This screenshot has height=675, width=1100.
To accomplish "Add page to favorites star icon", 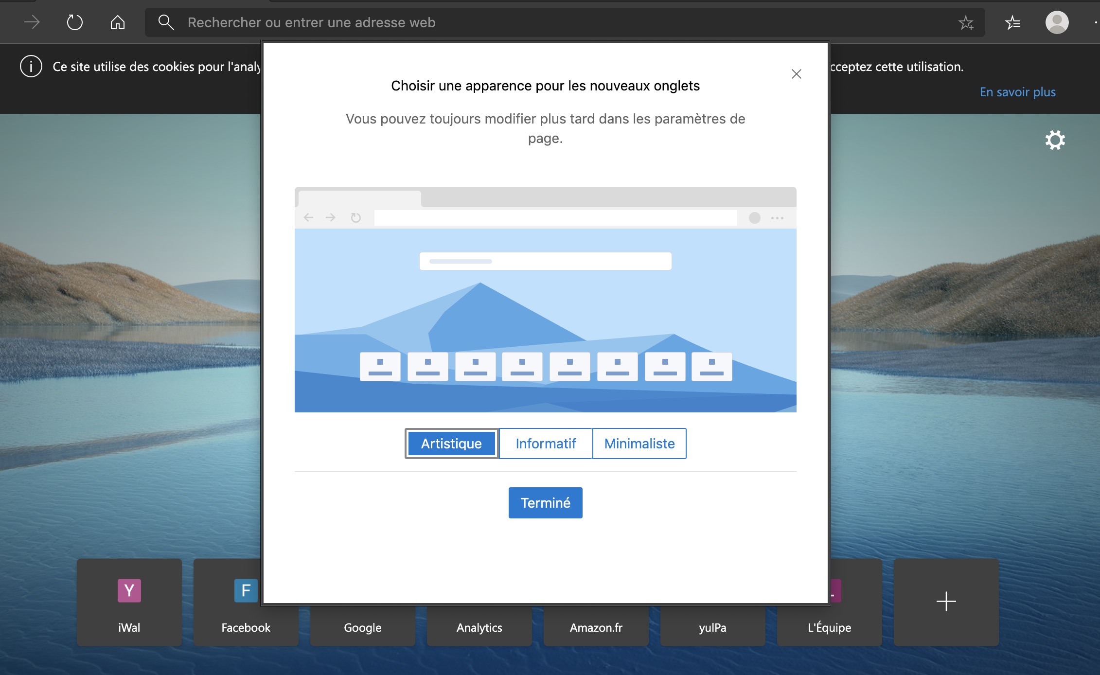I will coord(966,22).
